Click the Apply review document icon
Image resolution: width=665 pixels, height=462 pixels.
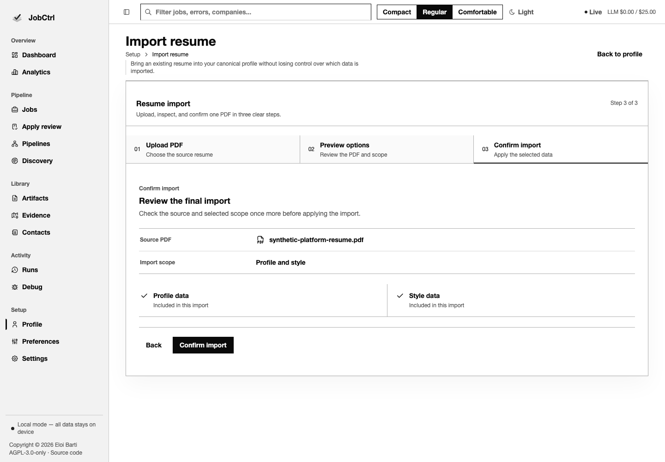[x=15, y=127]
